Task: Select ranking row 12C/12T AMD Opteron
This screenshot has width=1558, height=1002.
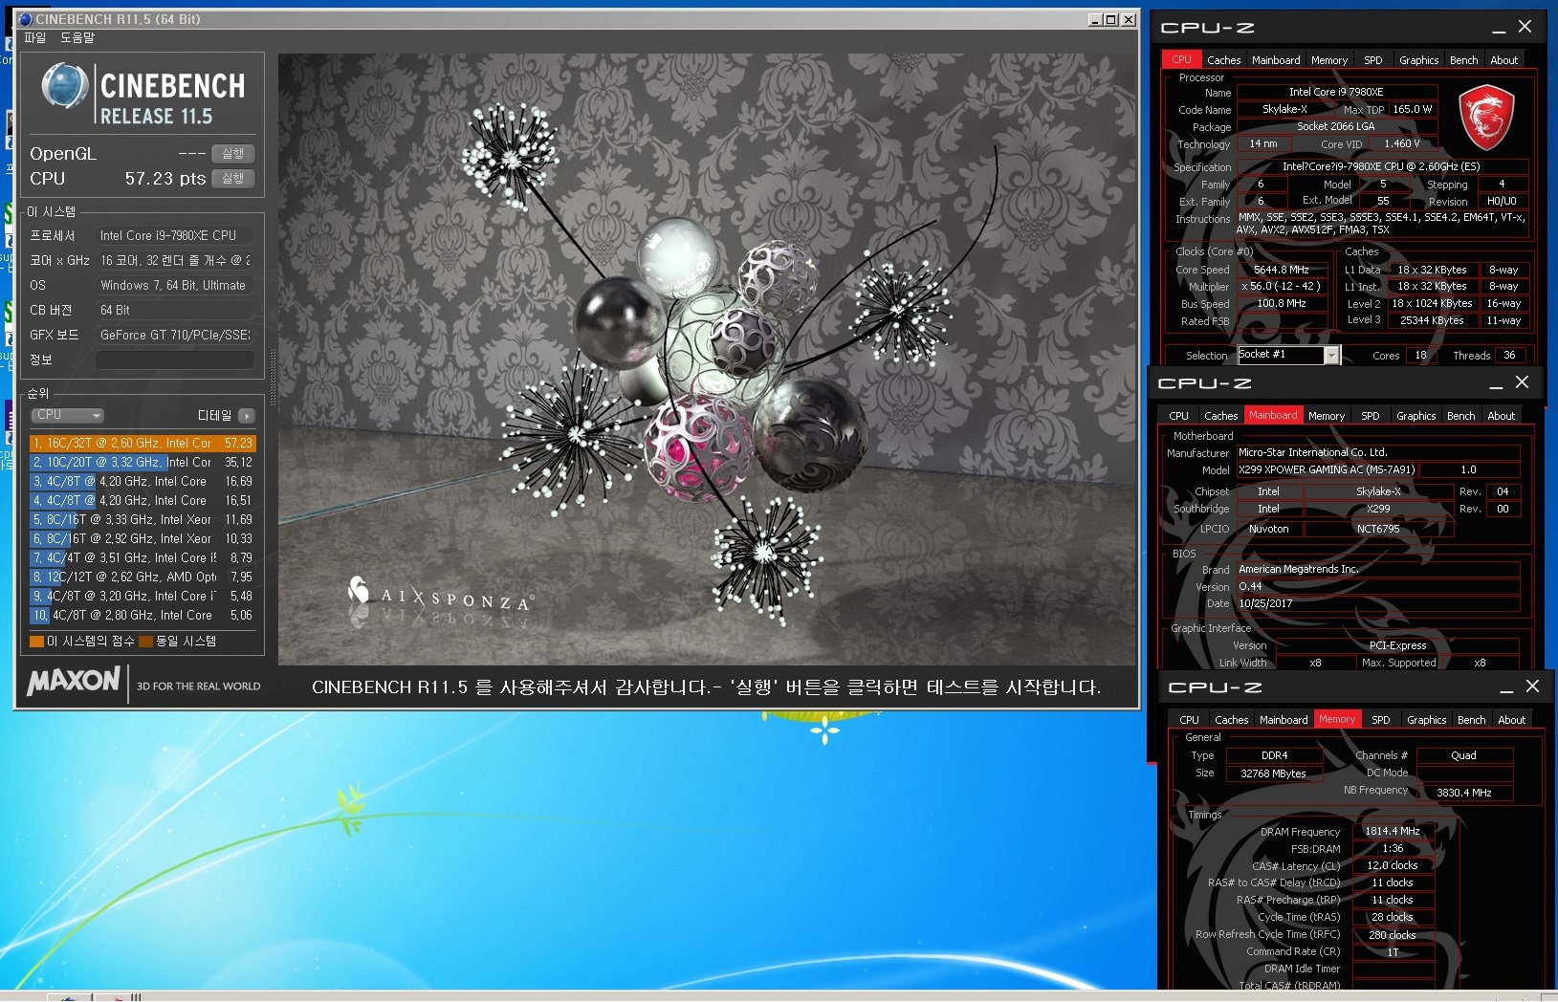Action: (x=143, y=577)
